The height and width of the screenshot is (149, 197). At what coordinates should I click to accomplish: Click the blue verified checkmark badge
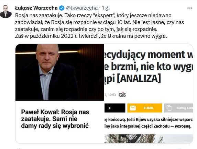pyautogui.click(x=62, y=8)
